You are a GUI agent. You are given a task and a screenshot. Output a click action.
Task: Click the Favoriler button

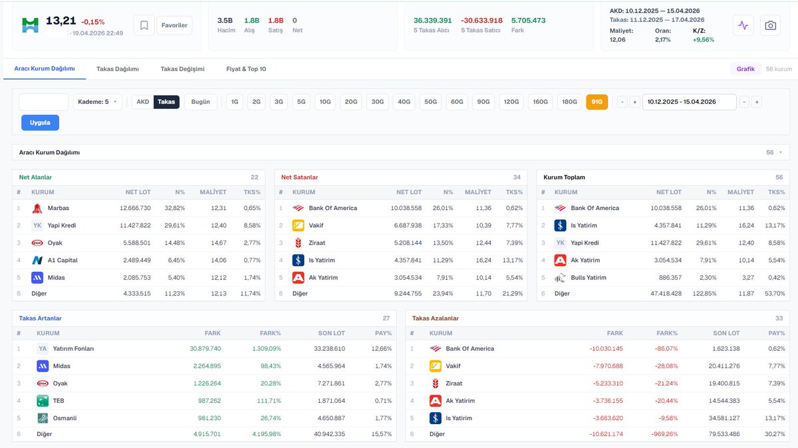(174, 25)
